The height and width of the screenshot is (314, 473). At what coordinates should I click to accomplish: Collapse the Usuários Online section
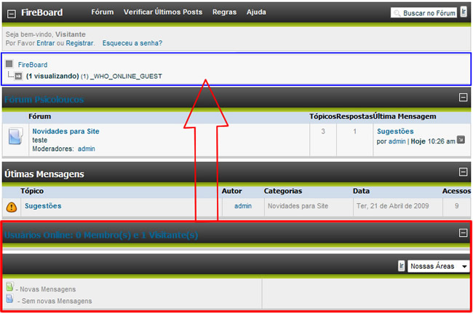463,233
